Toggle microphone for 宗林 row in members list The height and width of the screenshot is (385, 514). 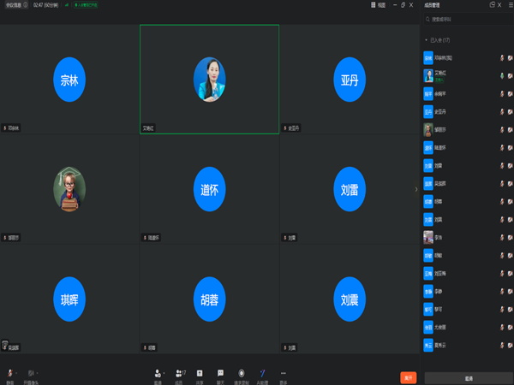click(502, 58)
